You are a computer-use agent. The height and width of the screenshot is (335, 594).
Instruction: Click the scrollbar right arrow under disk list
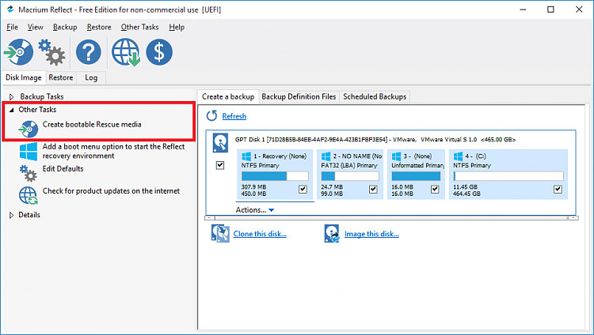pos(573,218)
